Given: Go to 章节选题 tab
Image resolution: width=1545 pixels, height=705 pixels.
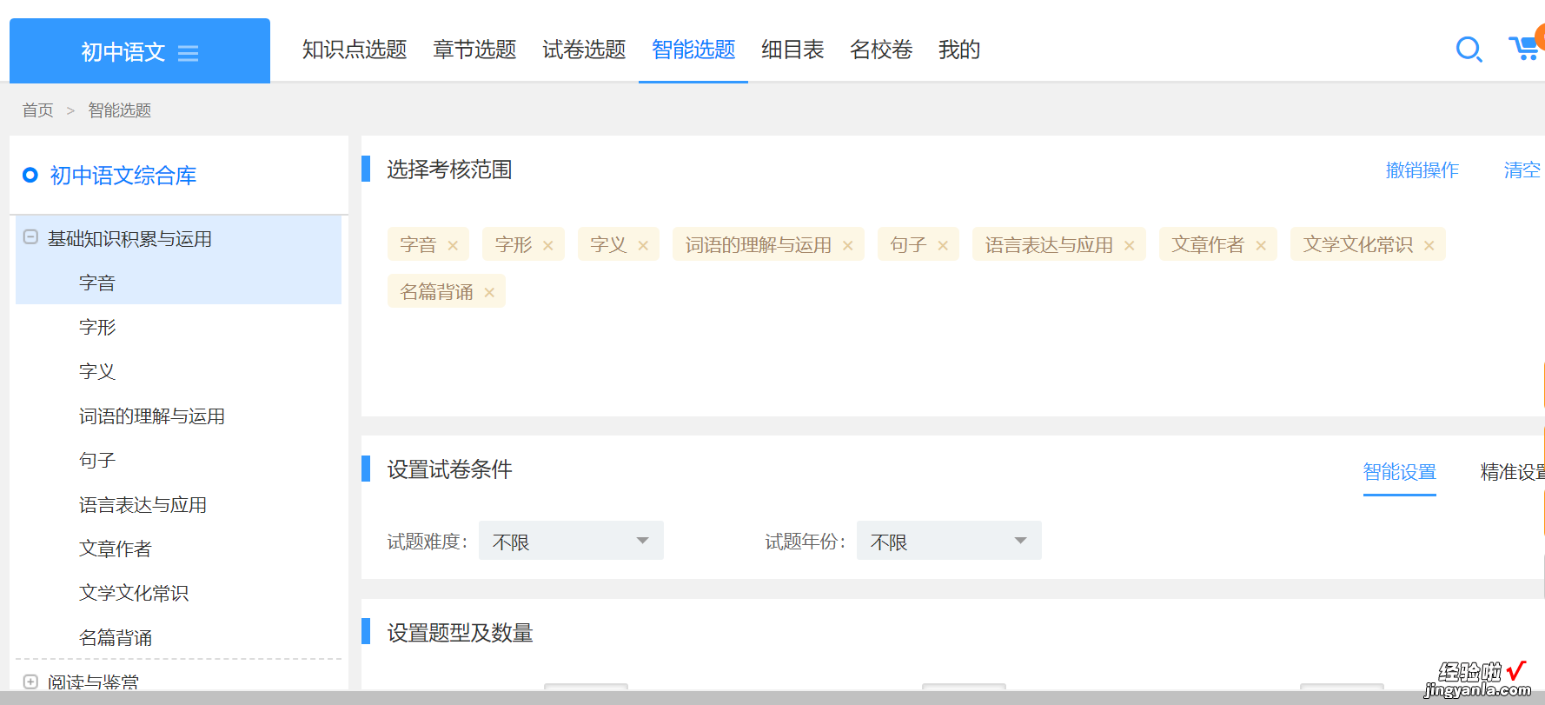Looking at the screenshot, I should click(x=474, y=50).
